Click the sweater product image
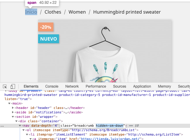The width and height of the screenshot is (190, 140). pos(105,51)
